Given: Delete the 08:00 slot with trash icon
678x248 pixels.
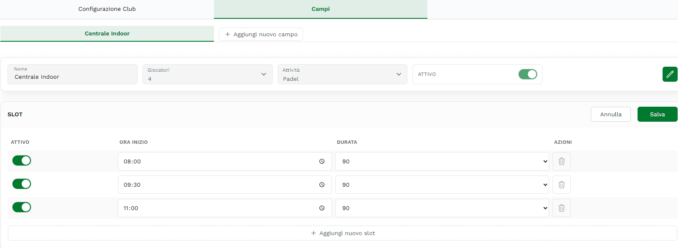Looking at the screenshot, I should pos(561,161).
